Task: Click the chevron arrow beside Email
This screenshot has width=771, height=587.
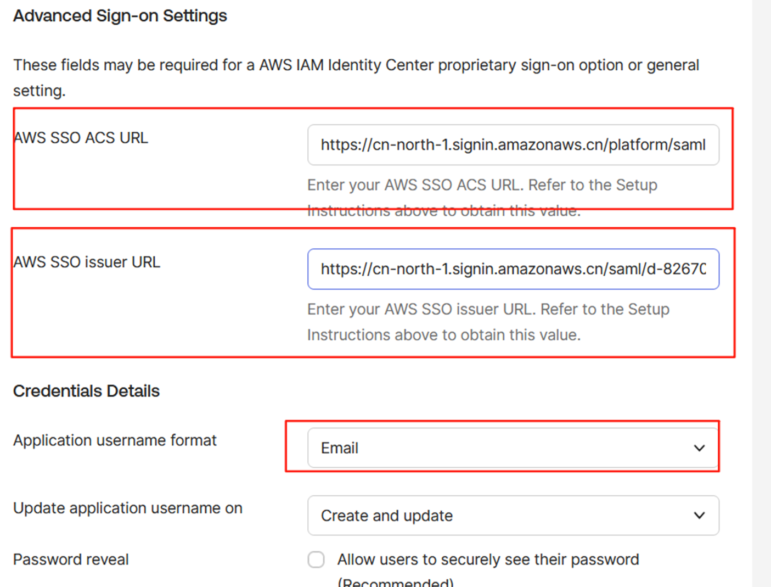Action: coord(699,448)
